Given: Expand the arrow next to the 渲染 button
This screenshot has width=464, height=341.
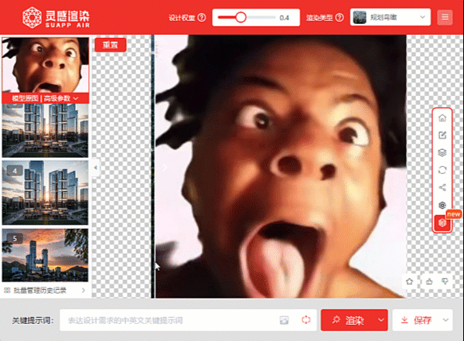Looking at the screenshot, I should tap(381, 320).
